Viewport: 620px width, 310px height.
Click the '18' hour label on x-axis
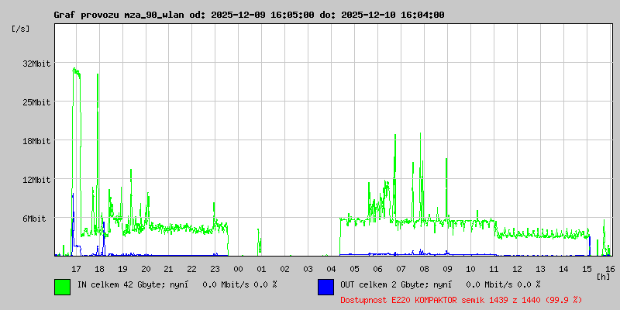[99, 269]
